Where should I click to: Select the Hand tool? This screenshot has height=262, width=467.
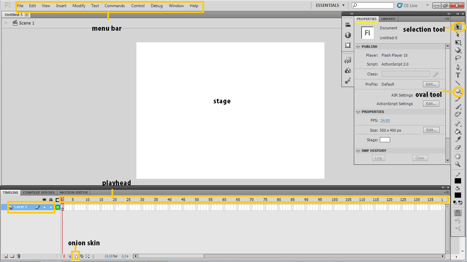click(458, 156)
